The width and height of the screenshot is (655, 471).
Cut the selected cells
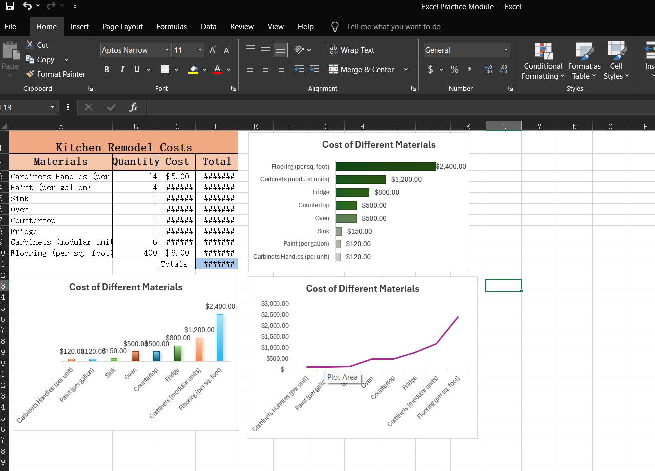pyautogui.click(x=37, y=45)
